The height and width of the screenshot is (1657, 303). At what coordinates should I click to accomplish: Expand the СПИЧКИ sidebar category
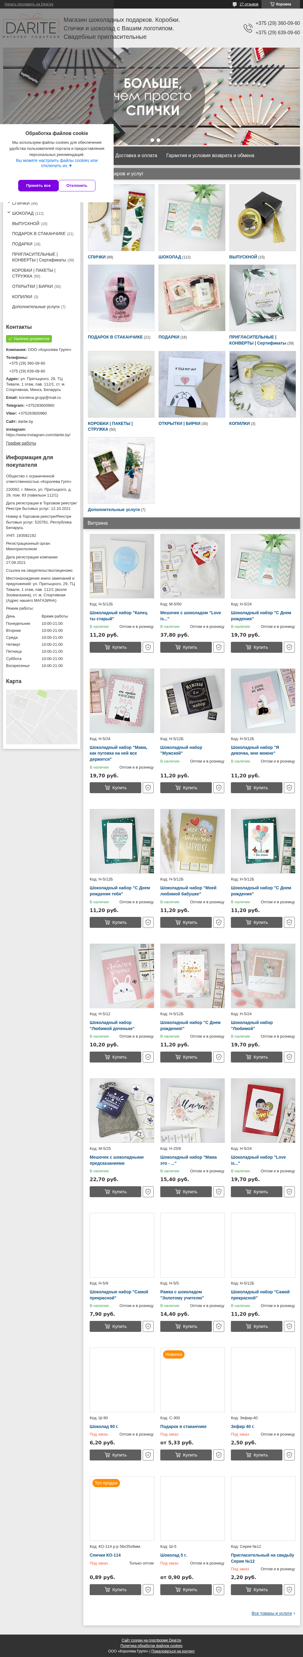click(8, 203)
